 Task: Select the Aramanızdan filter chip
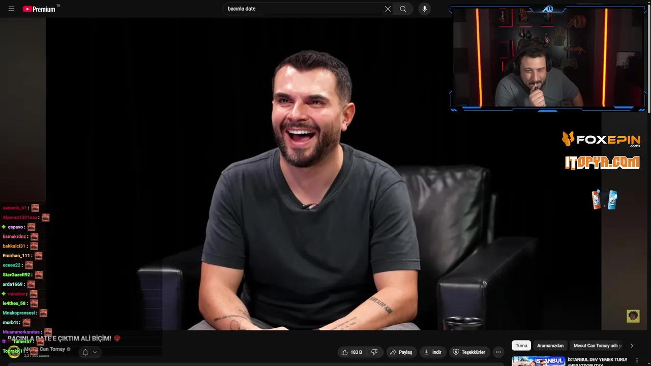coord(550,346)
